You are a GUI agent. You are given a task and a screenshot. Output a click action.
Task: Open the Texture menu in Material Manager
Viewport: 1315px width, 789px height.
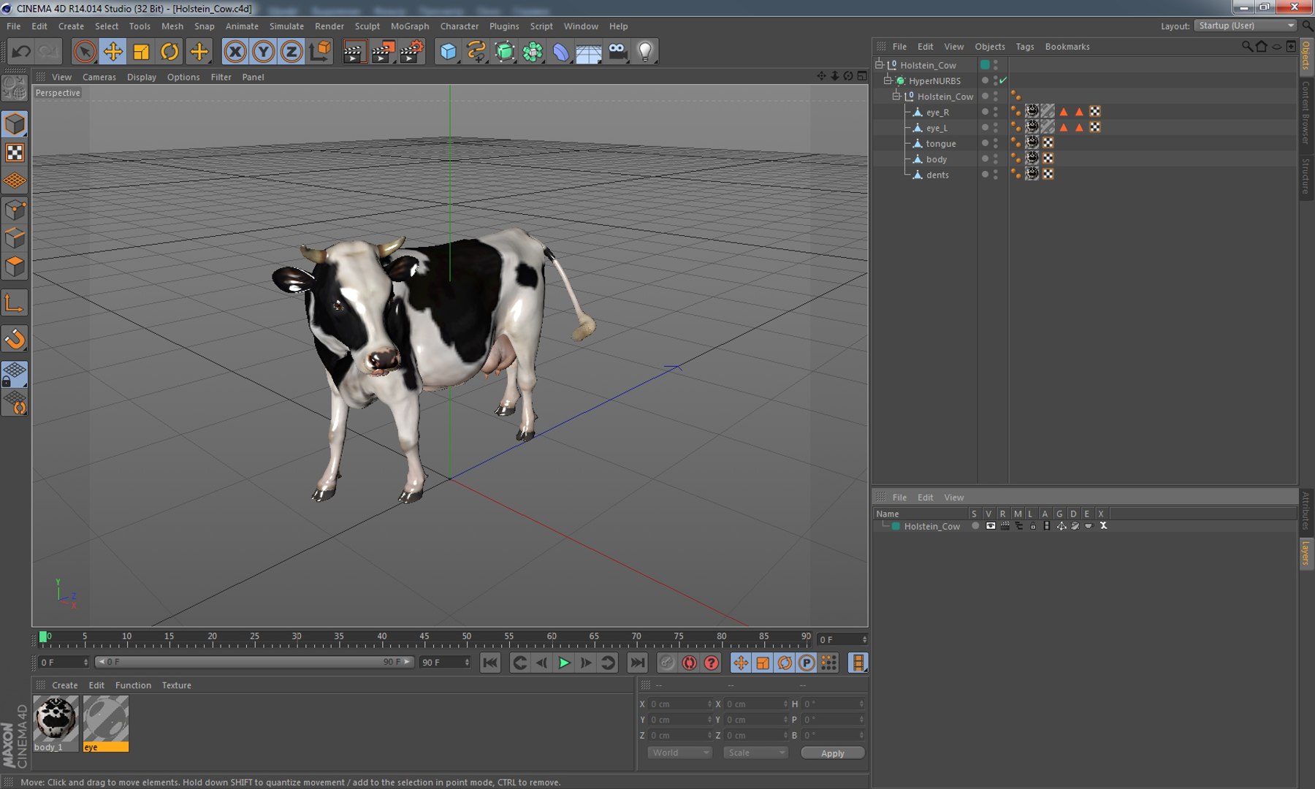coord(176,685)
